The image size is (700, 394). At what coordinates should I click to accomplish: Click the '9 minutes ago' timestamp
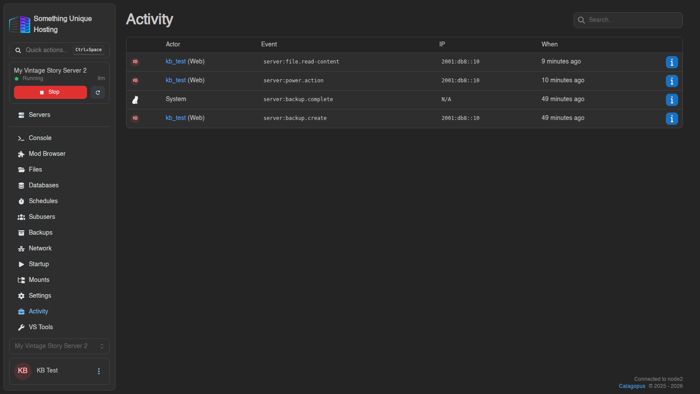561,62
